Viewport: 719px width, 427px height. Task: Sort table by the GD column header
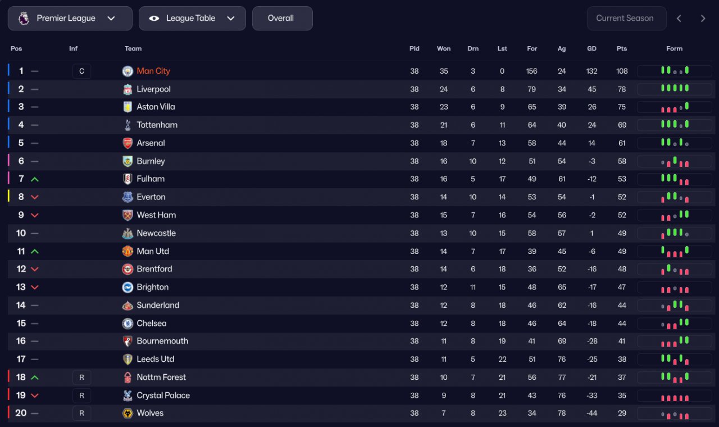591,48
